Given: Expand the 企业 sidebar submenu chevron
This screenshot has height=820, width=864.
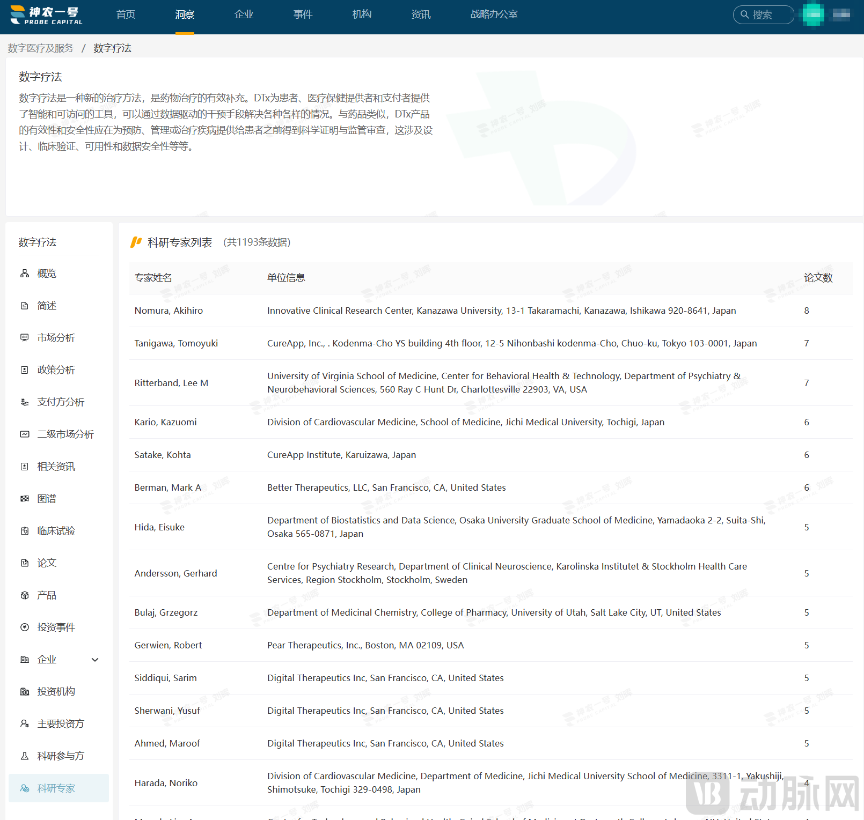Looking at the screenshot, I should [95, 660].
